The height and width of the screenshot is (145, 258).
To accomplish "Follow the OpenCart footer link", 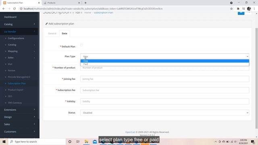I will click(130, 132).
